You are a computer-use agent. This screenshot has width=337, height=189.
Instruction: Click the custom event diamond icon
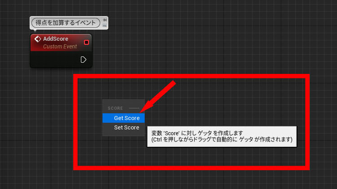coord(38,39)
